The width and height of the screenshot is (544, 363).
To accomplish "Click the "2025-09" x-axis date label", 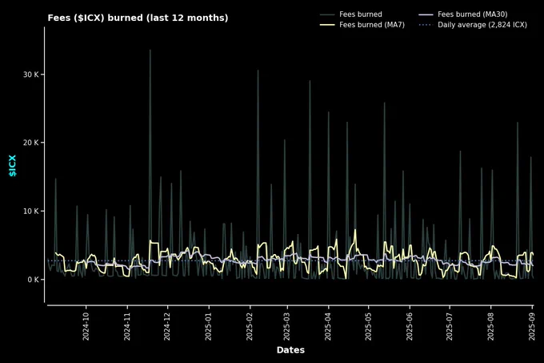I will (x=532, y=326).
